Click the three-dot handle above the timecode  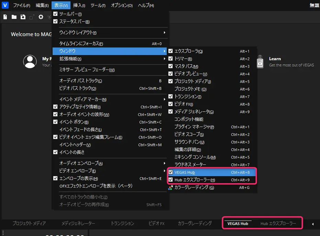pos(3,233)
